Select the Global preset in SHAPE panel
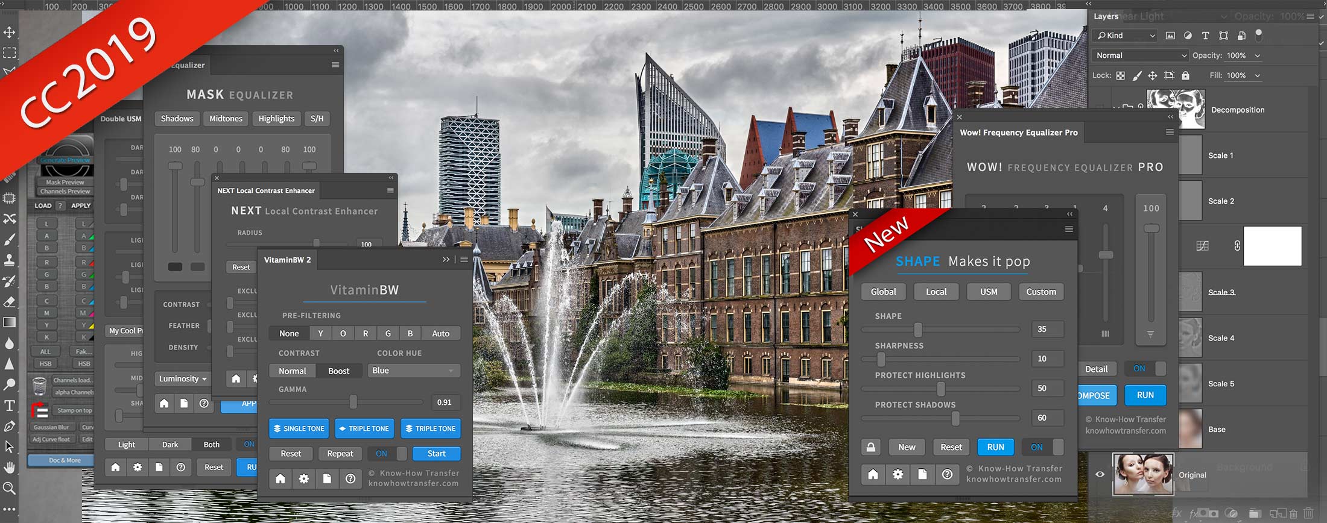The height and width of the screenshot is (523, 1327). click(883, 292)
